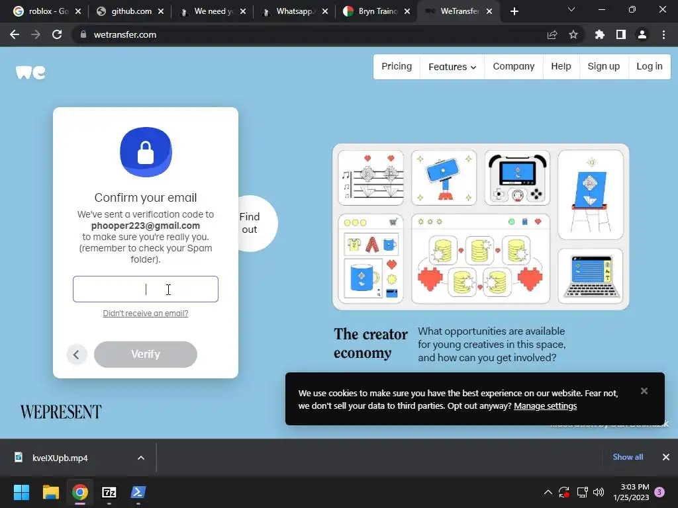Switch to the Whatsapp tab
This screenshot has width=678, height=508.
point(295,12)
